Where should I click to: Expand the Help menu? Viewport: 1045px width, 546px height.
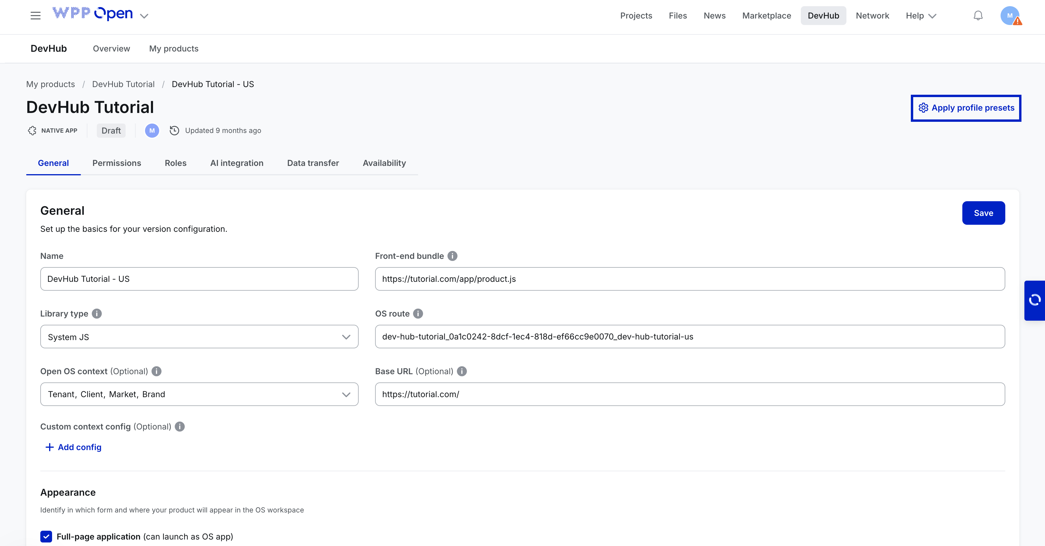921,16
